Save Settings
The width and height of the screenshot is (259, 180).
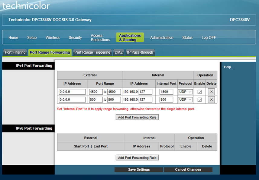click(x=139, y=170)
